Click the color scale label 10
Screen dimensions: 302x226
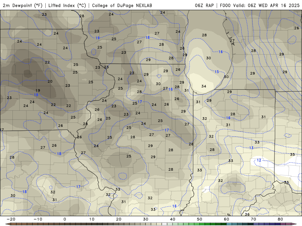92,219
